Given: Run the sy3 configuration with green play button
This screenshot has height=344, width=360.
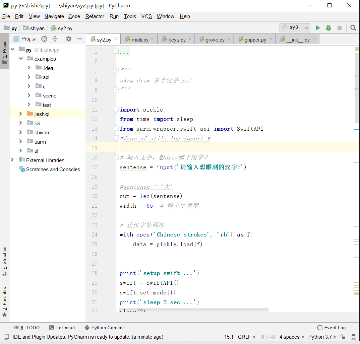Looking at the screenshot, I should point(318,28).
